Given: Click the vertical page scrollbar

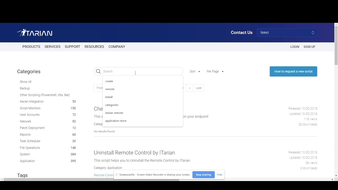Looking at the screenshot, I should [x=336, y=100].
